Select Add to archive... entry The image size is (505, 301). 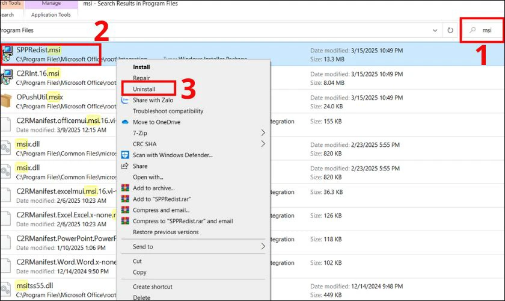click(154, 188)
